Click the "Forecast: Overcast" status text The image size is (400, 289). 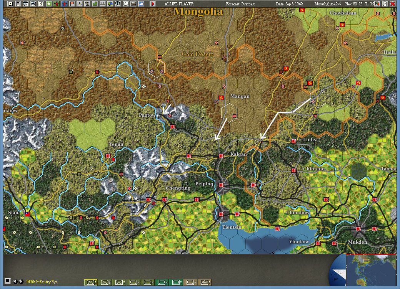pyautogui.click(x=240, y=4)
